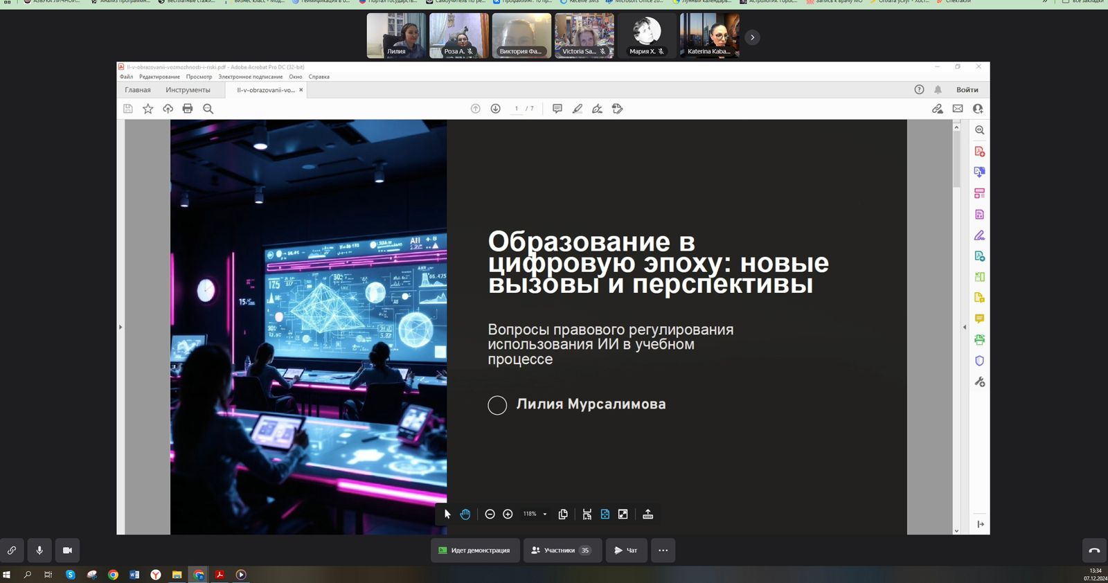Open notifications bell in Acrobat
Viewport: 1108px width, 583px height.
(938, 89)
